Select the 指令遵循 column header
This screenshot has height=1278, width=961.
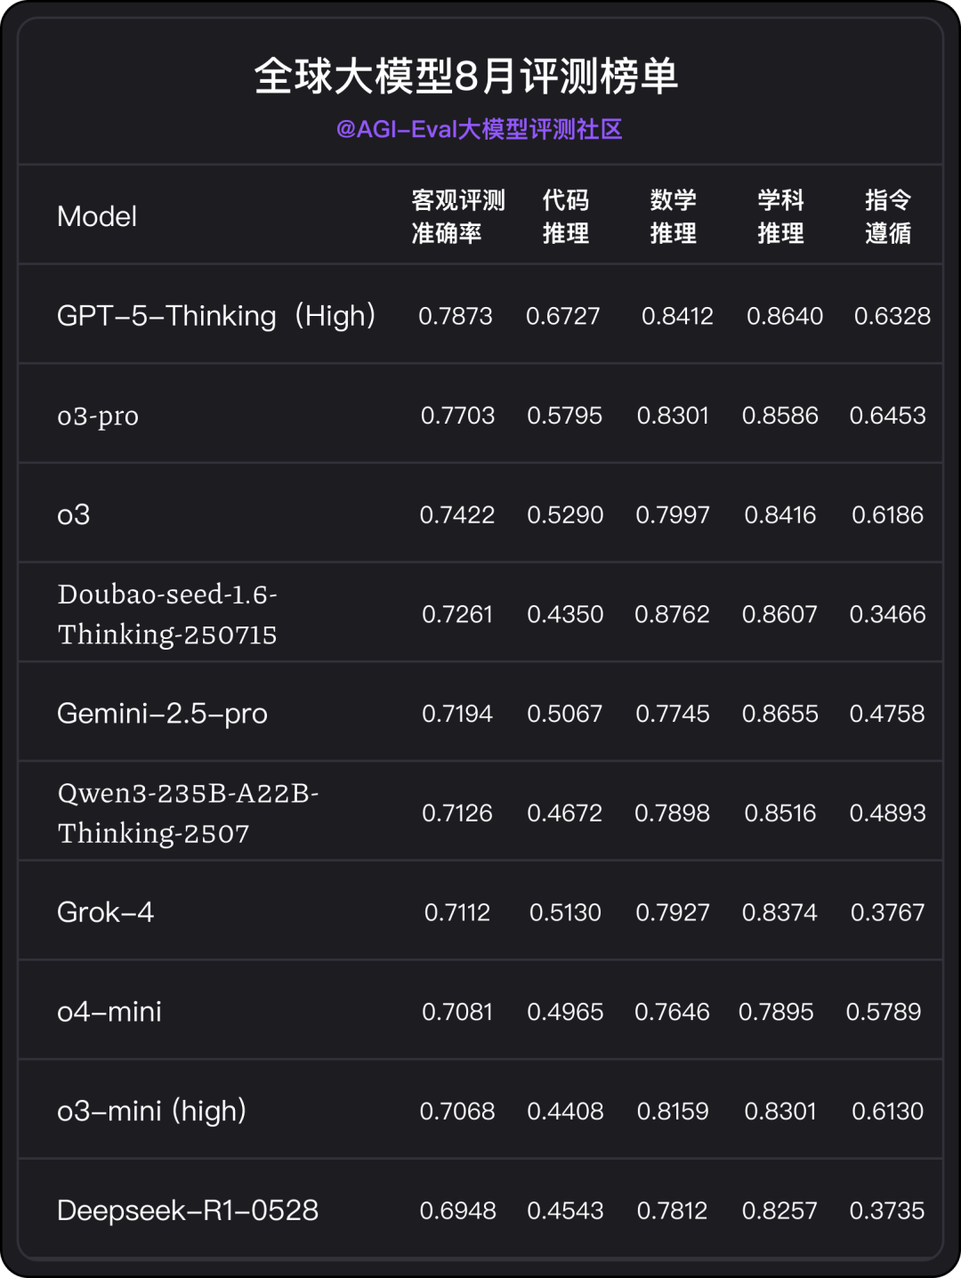click(888, 216)
